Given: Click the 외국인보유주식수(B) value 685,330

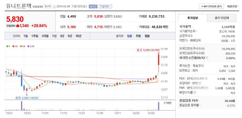Looking at the screenshot, I should coord(230,54).
